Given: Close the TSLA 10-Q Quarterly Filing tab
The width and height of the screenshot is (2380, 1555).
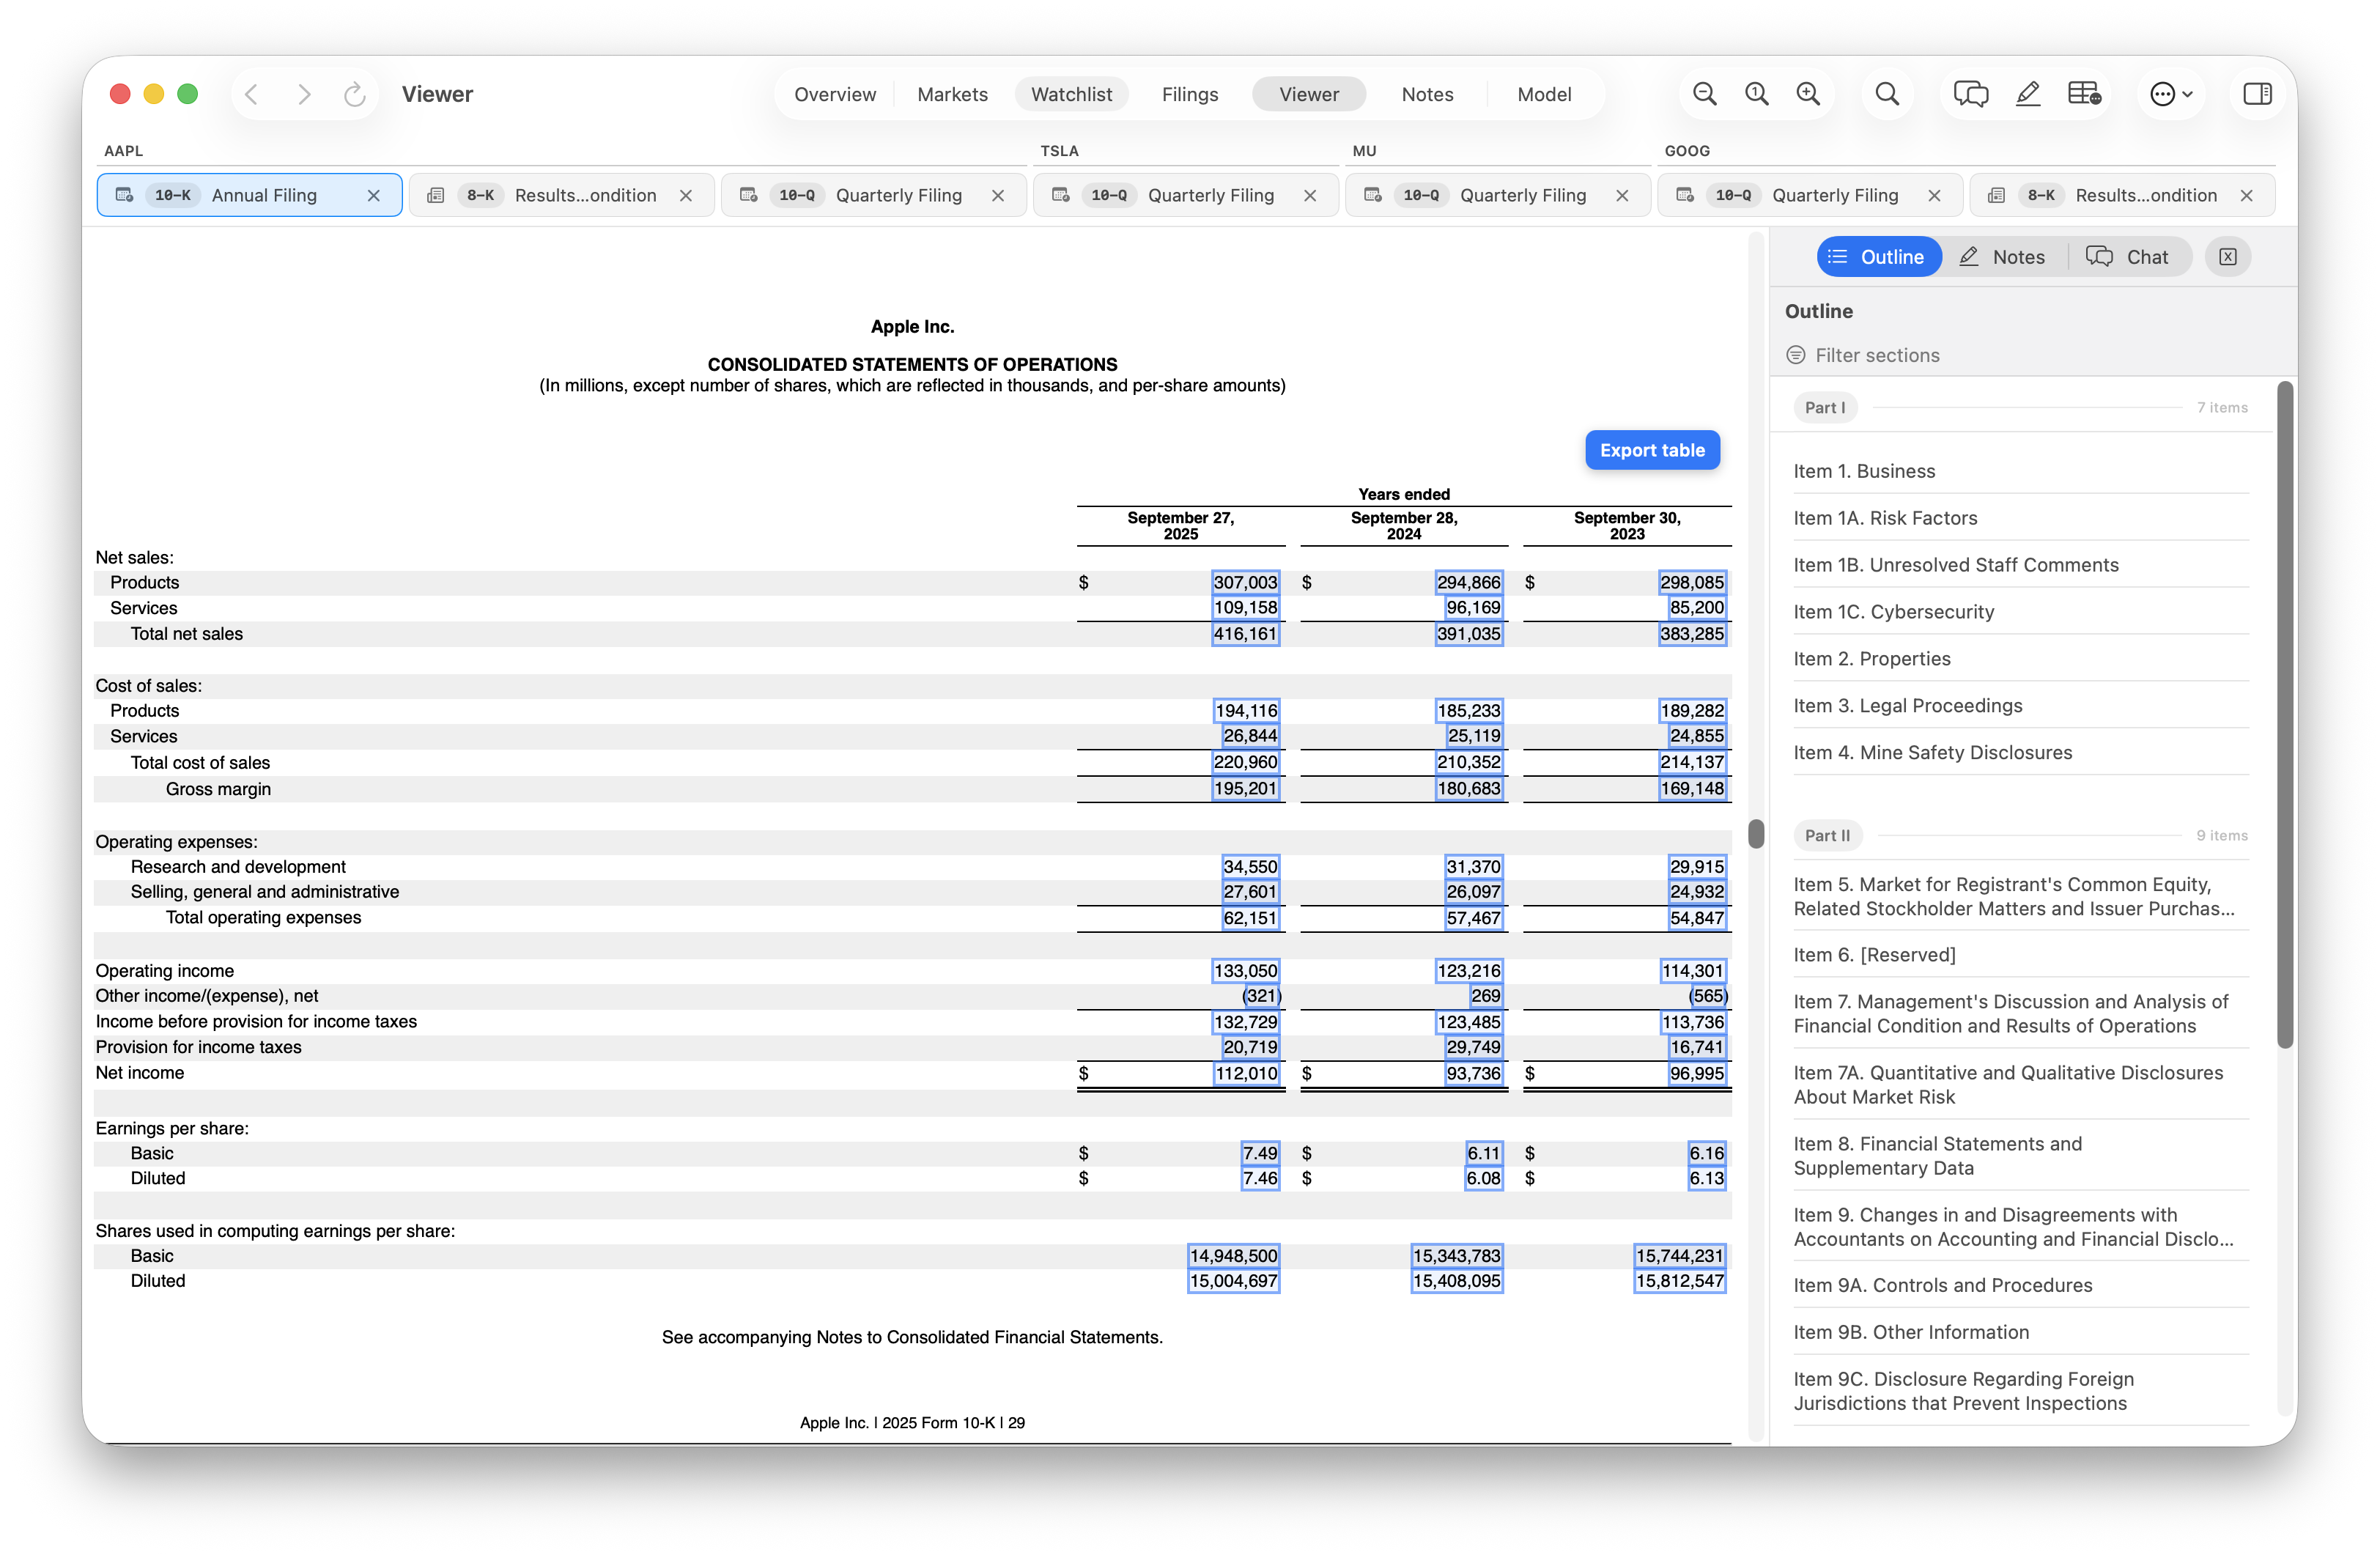Looking at the screenshot, I should pos(1310,196).
